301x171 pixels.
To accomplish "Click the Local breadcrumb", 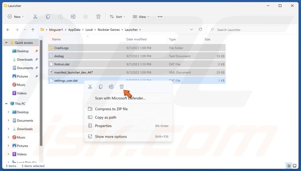I will coord(89,30).
